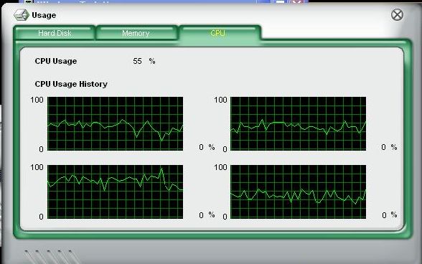Image resolution: width=422 pixels, height=264 pixels.
Task: Click the bottom-right CPU history graph
Action: (x=299, y=192)
